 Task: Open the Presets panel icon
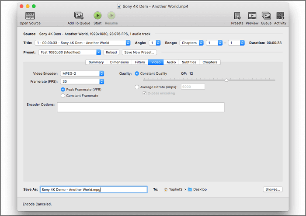237,16
